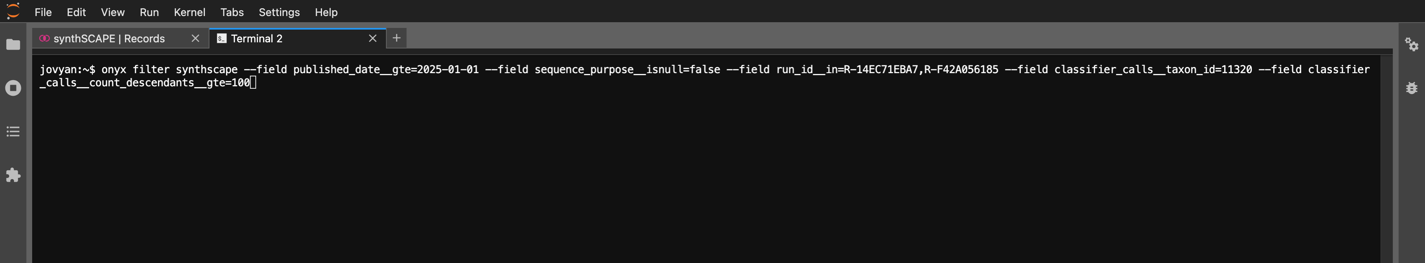1425x263 pixels.
Task: Add a new launcher tab with plus button
Action: click(x=397, y=38)
